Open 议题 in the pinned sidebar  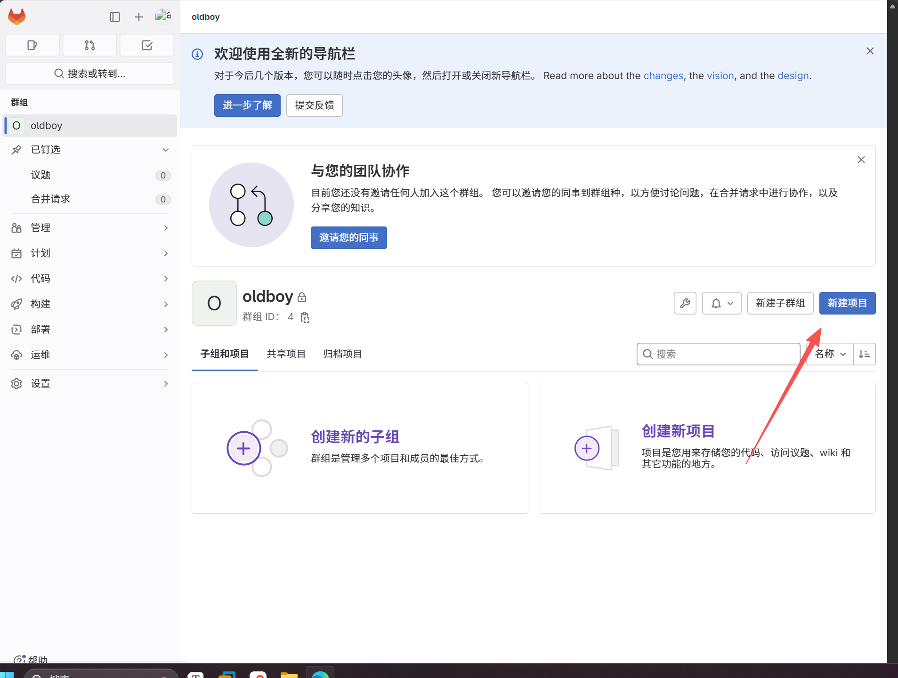89,175
